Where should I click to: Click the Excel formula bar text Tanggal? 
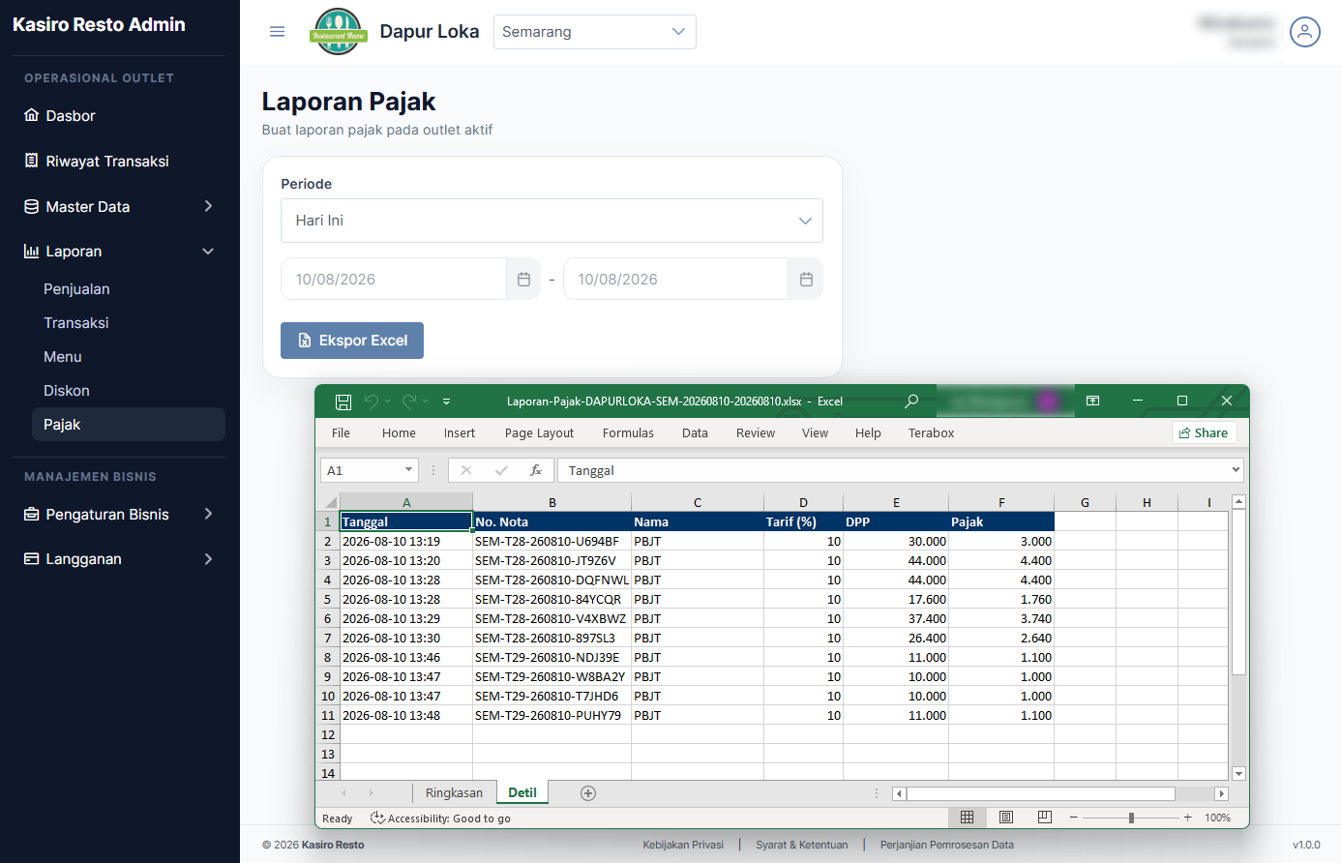591,471
